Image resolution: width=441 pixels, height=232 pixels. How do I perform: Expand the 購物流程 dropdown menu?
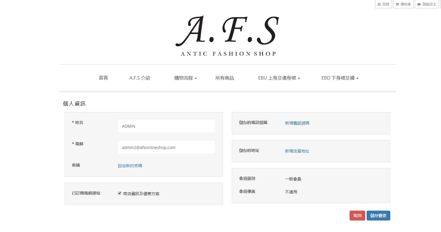pyautogui.click(x=186, y=78)
